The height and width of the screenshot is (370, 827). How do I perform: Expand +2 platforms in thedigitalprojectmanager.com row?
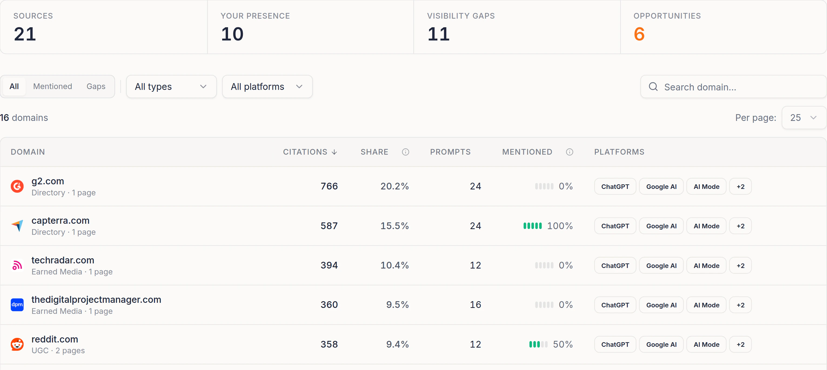740,305
